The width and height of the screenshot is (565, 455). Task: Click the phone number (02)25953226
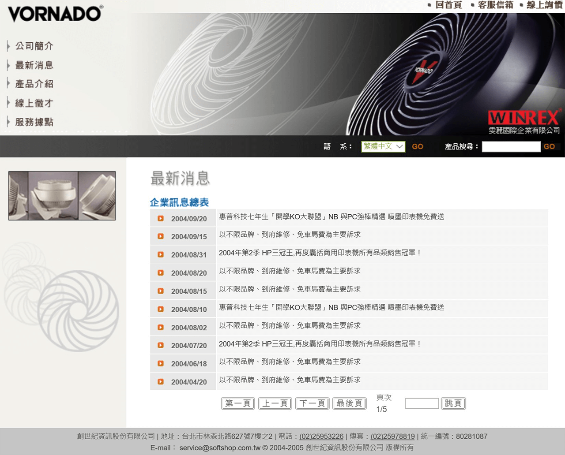(x=321, y=436)
